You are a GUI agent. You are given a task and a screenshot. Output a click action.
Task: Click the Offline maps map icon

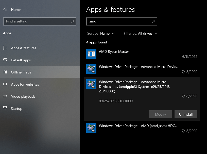(x=5, y=72)
